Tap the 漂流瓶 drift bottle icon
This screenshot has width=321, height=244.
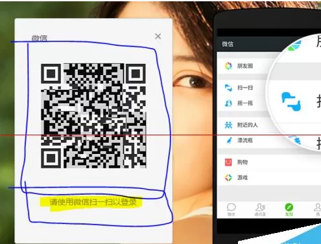[229, 140]
